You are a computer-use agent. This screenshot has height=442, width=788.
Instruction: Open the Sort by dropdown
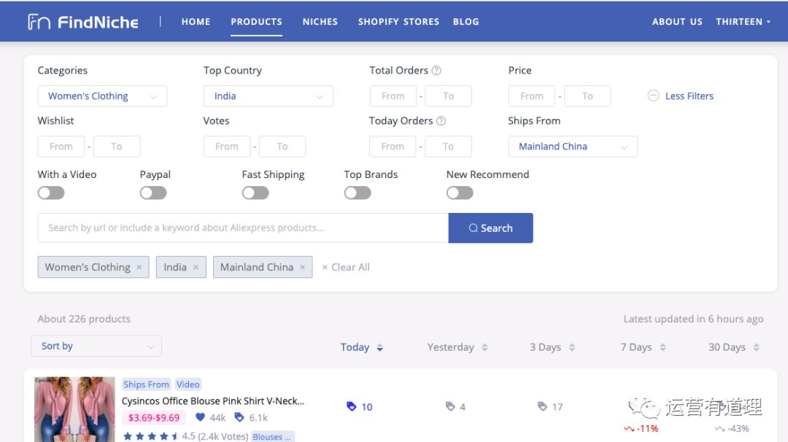(x=96, y=346)
